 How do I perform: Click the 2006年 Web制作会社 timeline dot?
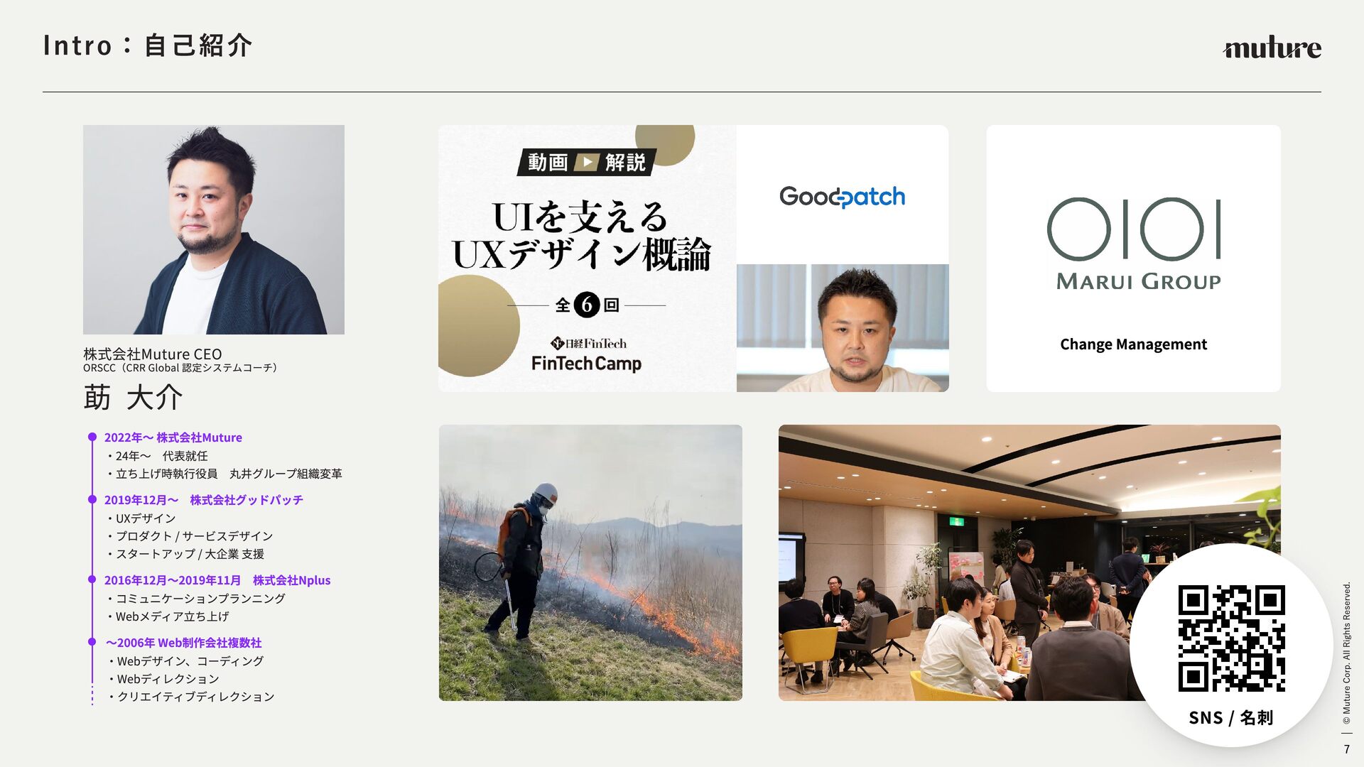[92, 642]
